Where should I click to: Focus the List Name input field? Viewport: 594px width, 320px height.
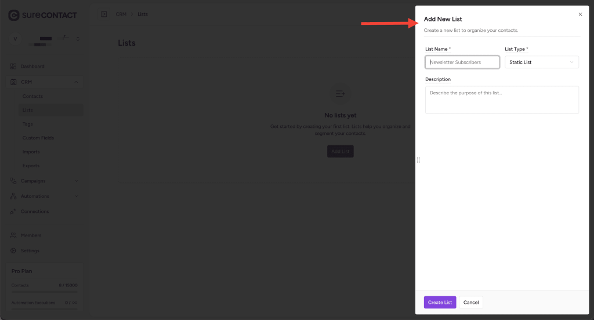coord(462,62)
